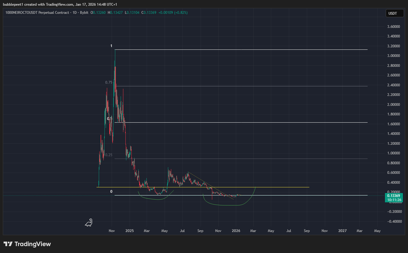
Task: Click the 0.40000 price axis label
Action: (x=393, y=183)
